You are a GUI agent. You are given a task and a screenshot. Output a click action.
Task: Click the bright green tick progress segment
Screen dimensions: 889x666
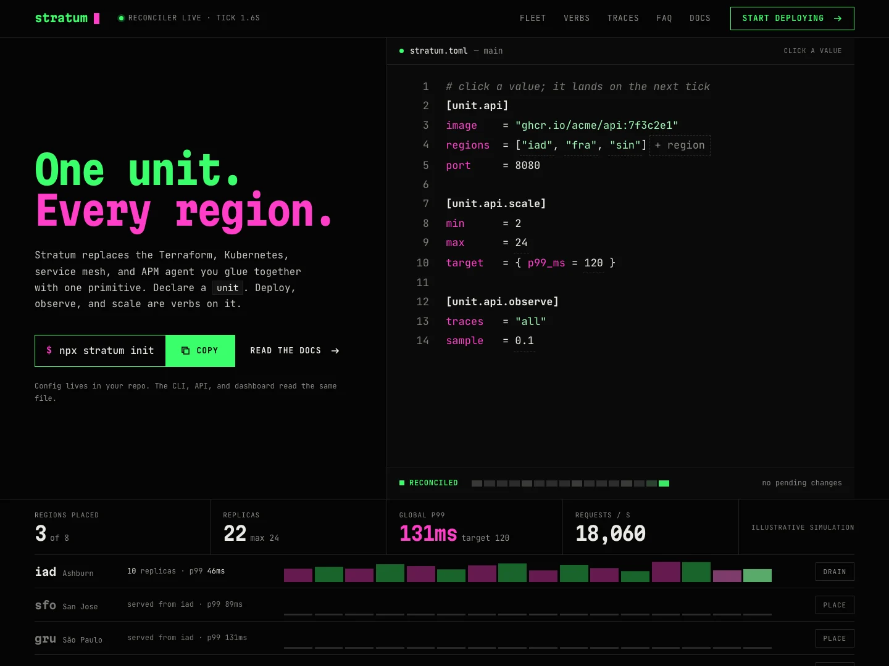pyautogui.click(x=664, y=483)
